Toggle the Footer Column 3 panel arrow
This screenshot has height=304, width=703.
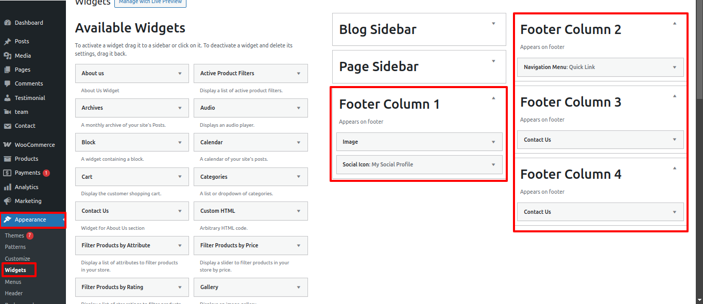[x=675, y=96]
